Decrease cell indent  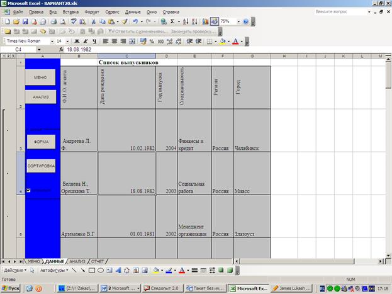click(189, 42)
